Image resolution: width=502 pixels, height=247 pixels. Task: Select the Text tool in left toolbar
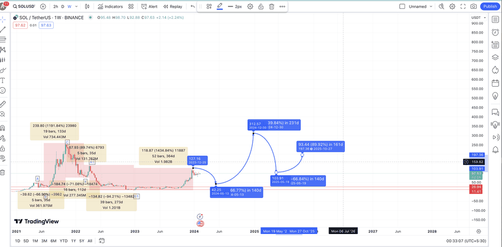(x=3, y=80)
